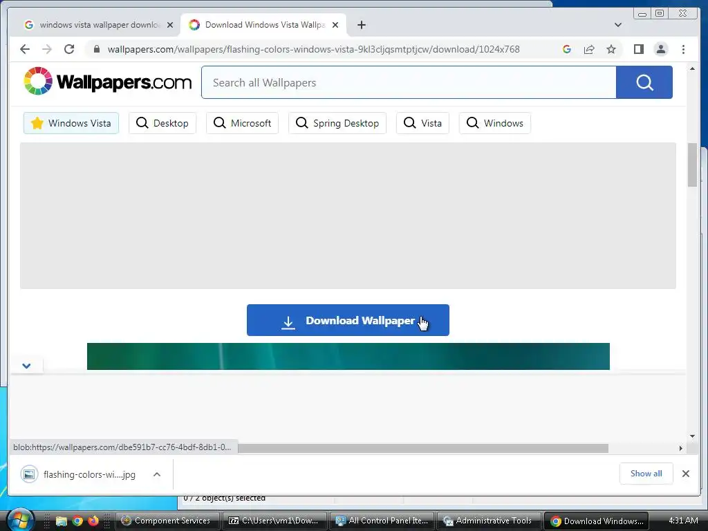Click the browser Back arrow

[25, 49]
